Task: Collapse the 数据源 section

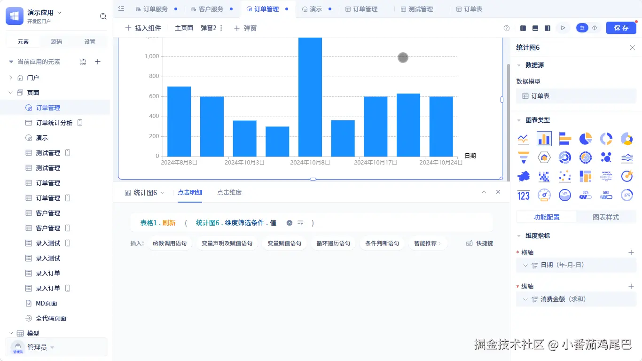Action: (519, 65)
